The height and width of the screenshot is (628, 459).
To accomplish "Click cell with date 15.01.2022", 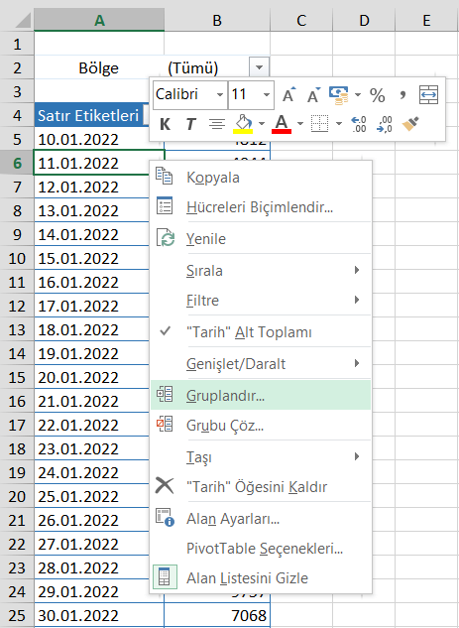I will click(91, 258).
